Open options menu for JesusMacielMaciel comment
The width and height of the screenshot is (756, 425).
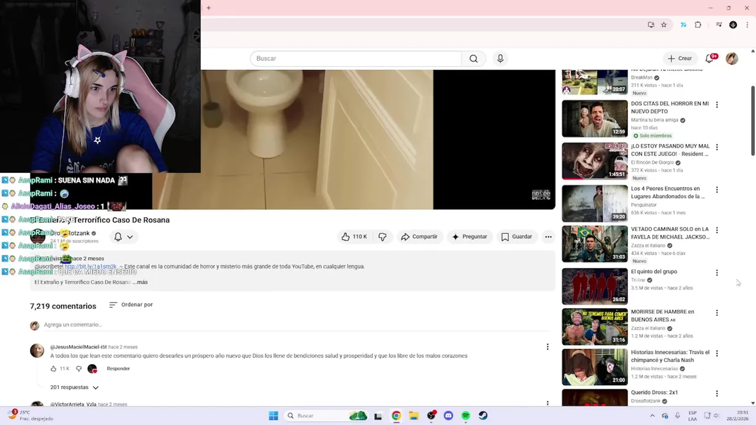click(x=548, y=347)
